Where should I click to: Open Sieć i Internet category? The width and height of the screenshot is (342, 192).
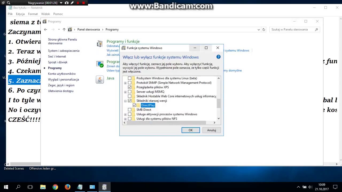[x=57, y=57]
